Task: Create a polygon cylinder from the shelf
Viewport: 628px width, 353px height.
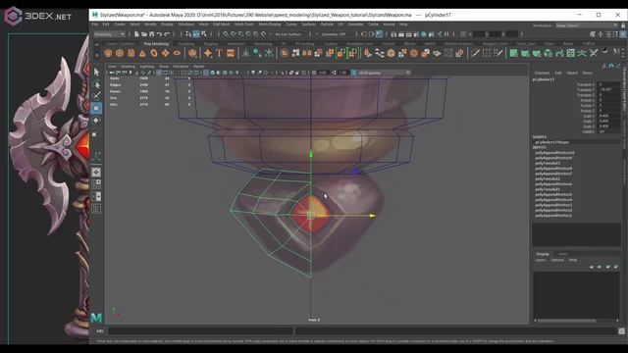Action: 131,53
